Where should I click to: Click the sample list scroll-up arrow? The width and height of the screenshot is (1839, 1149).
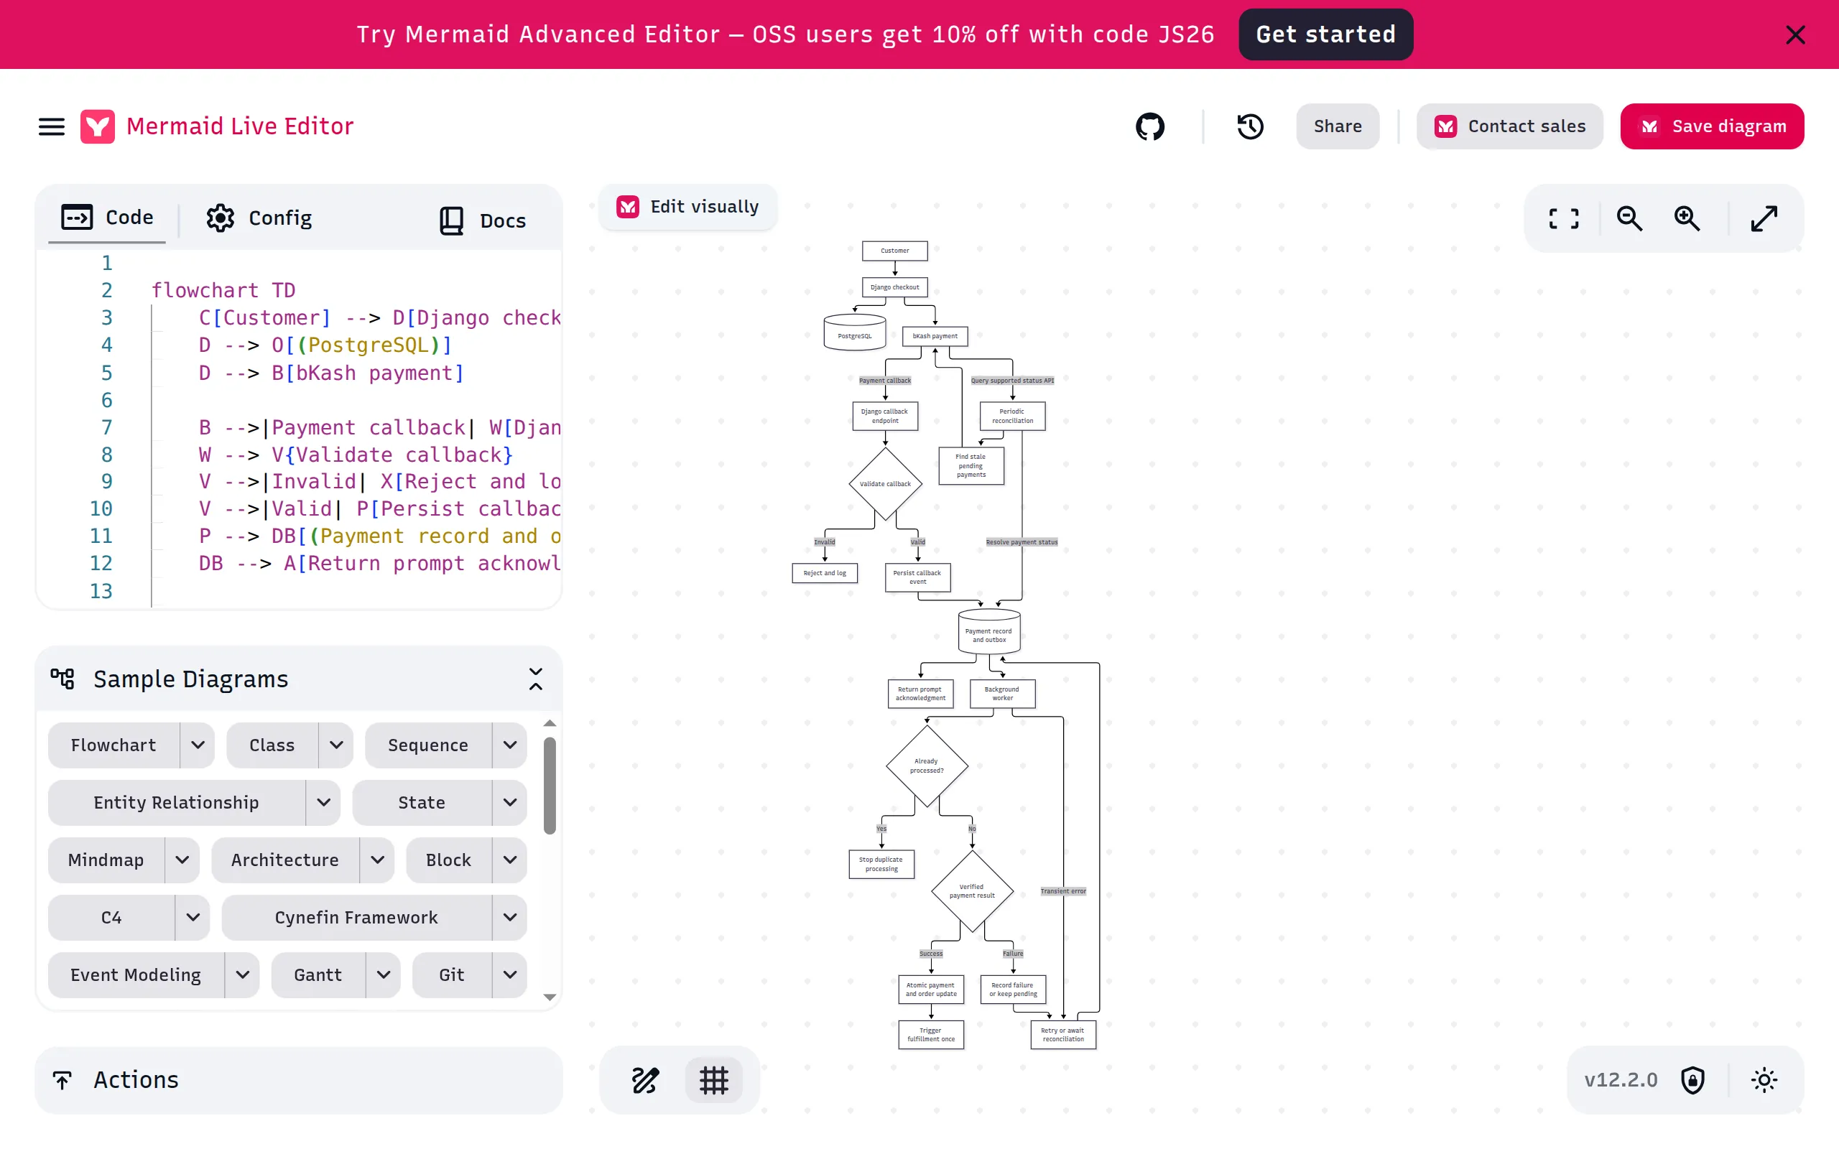click(550, 723)
